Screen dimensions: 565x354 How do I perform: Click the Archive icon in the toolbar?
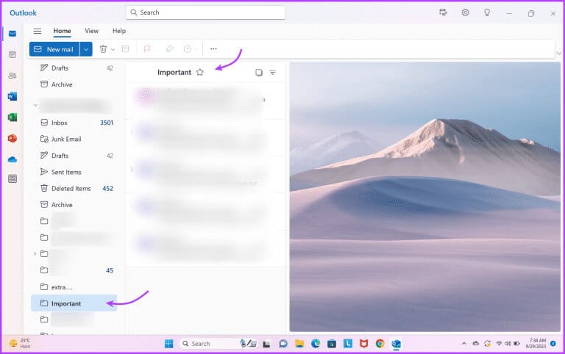(x=125, y=49)
